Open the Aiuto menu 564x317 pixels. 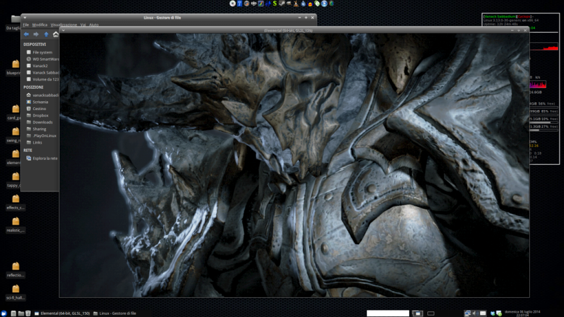coord(94,25)
